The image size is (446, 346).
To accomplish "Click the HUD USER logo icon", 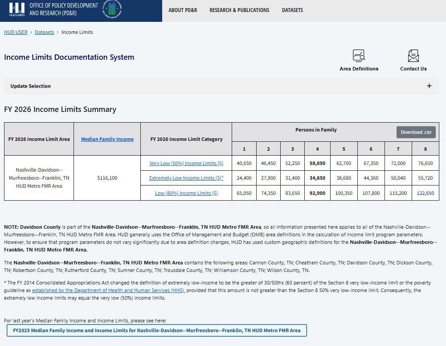I will coord(17,9).
